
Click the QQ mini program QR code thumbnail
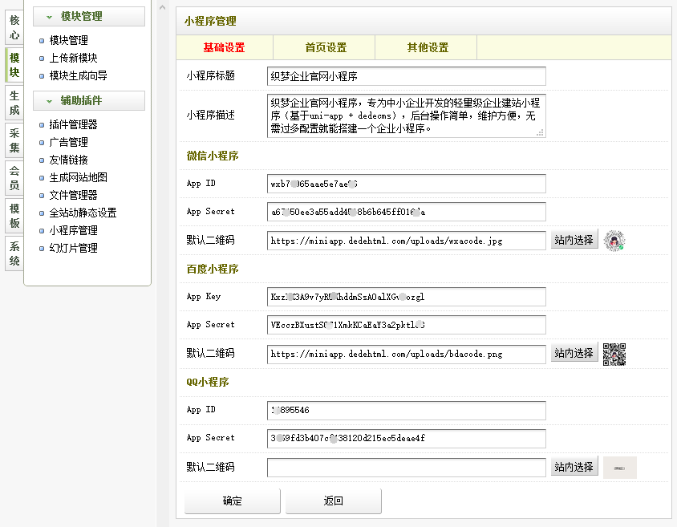pyautogui.click(x=619, y=467)
